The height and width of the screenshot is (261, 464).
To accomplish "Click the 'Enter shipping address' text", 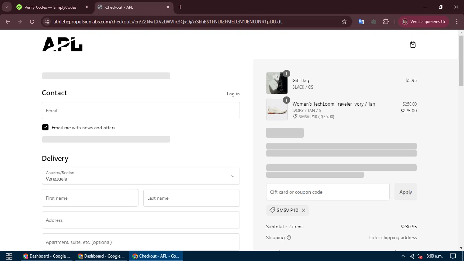I will pos(393,237).
